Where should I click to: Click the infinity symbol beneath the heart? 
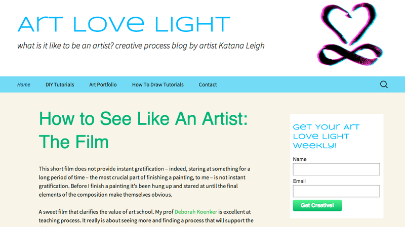click(x=350, y=55)
